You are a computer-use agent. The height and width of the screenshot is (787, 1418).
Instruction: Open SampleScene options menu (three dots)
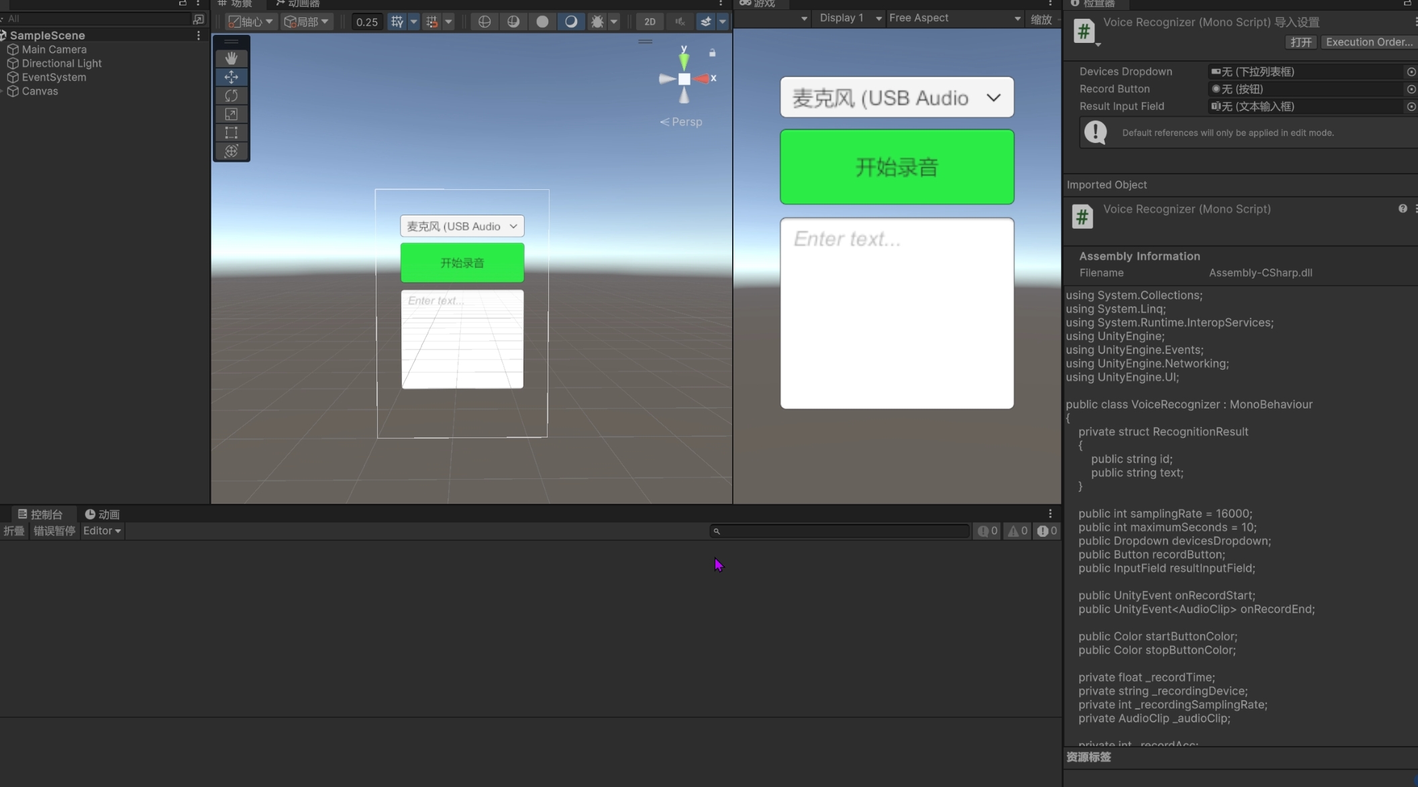[x=198, y=36]
